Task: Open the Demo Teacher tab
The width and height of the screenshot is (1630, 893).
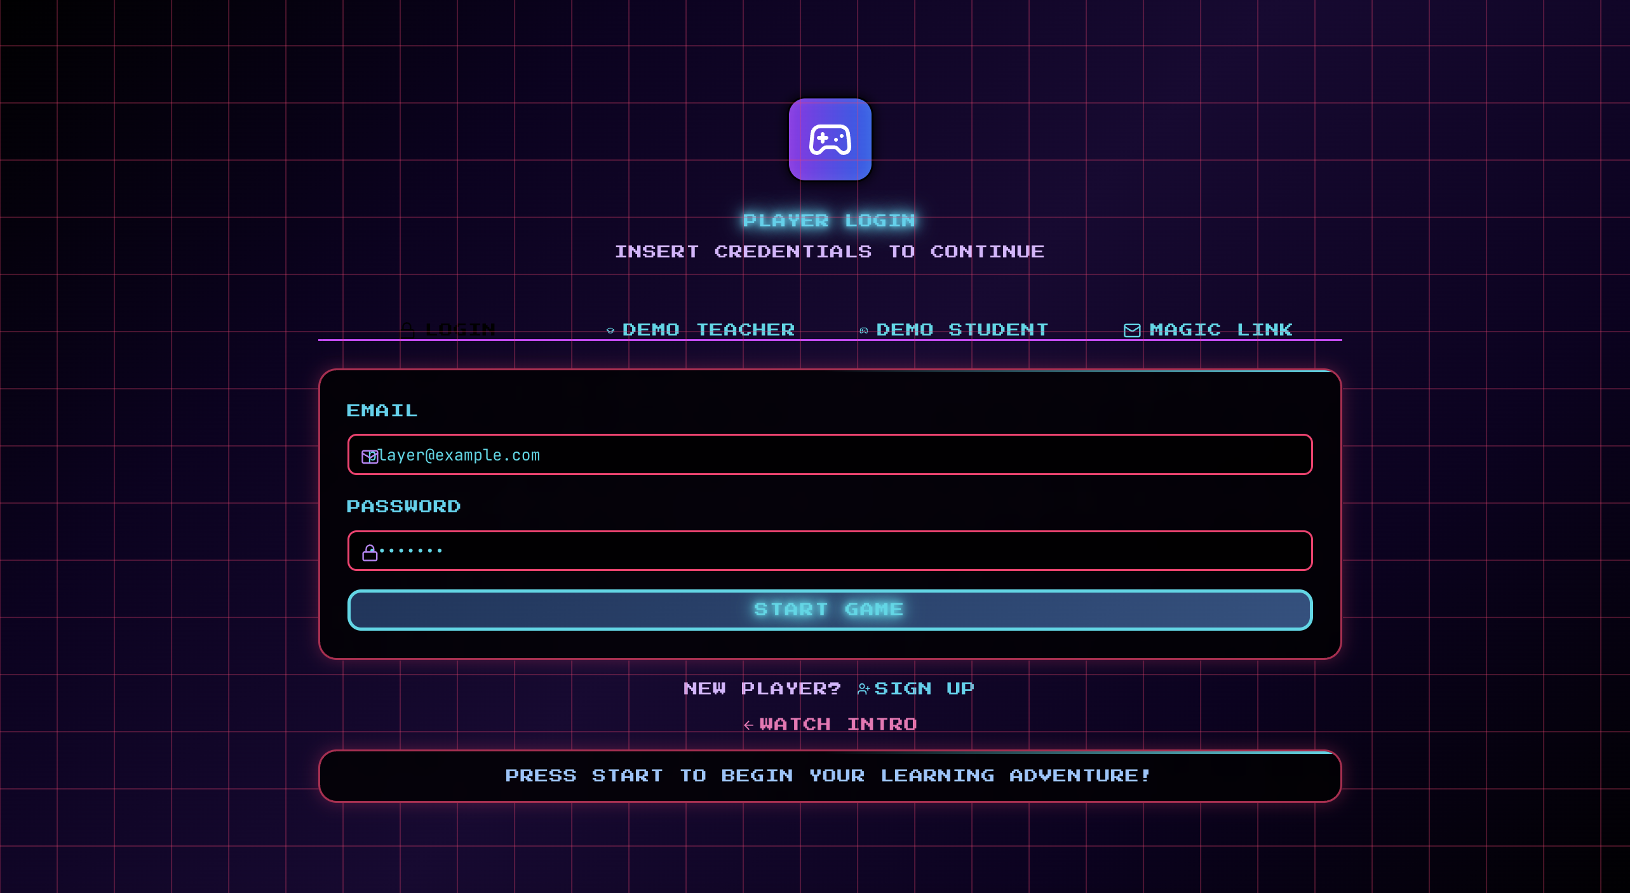Action: click(708, 329)
